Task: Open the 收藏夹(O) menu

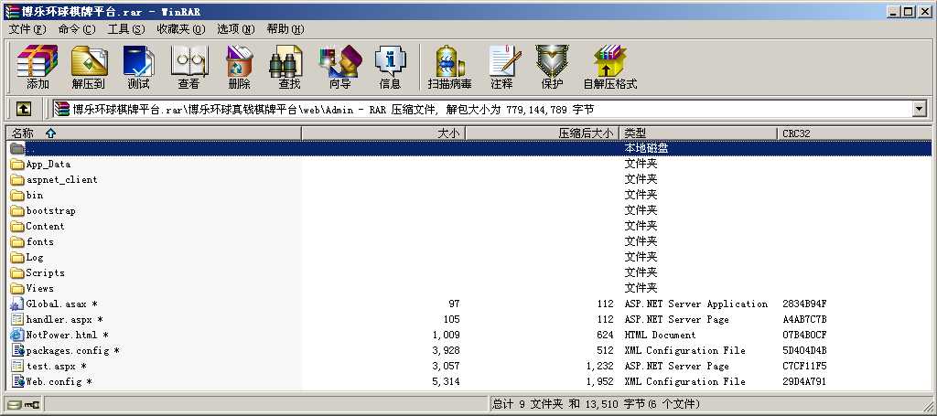Action: pyautogui.click(x=180, y=28)
